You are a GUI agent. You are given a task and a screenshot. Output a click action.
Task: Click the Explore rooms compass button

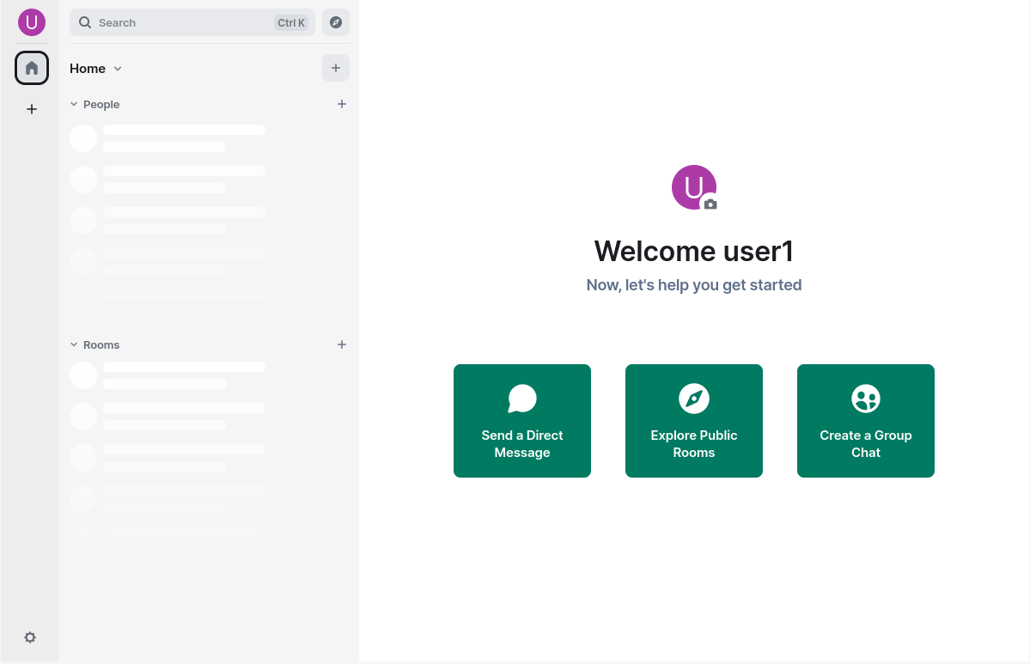pyautogui.click(x=336, y=22)
